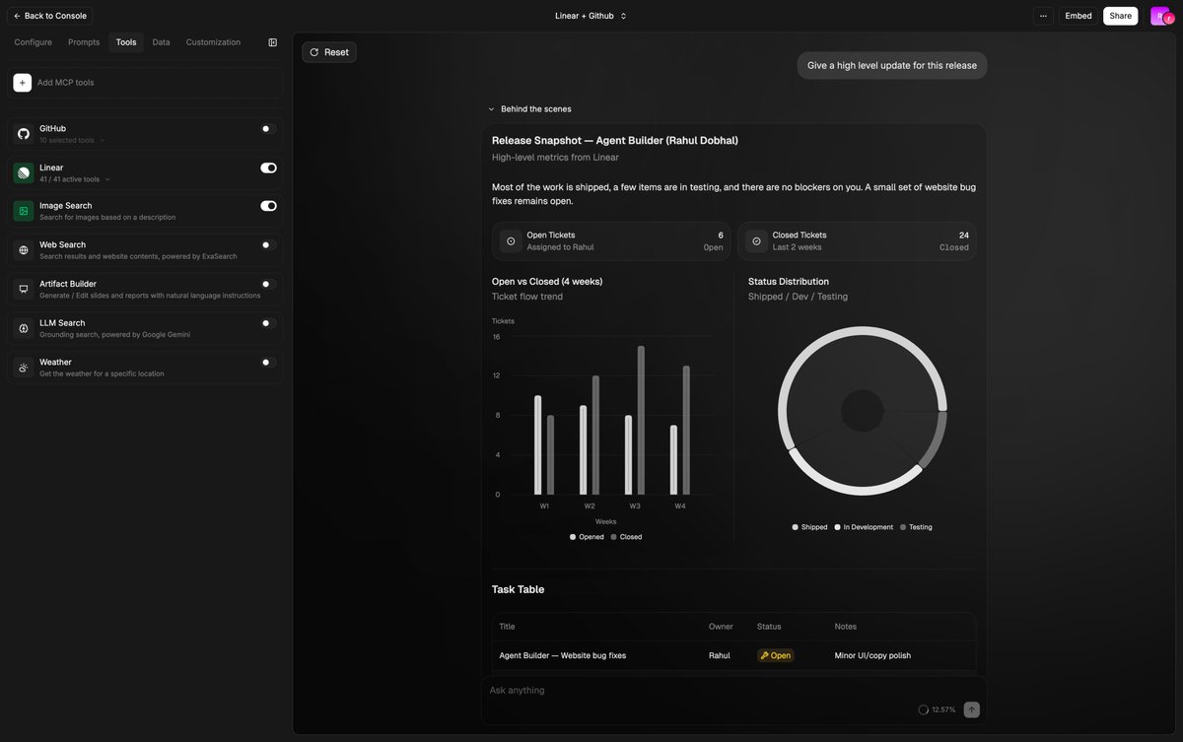Screen dimensions: 1183x742
Task: Click the 12.57% usage value
Action: click(x=943, y=709)
